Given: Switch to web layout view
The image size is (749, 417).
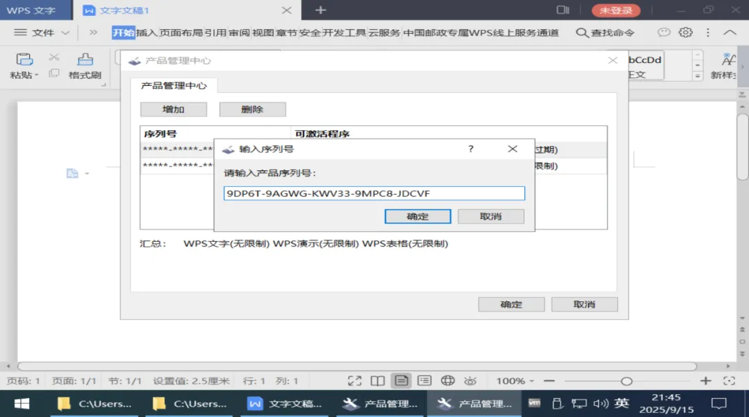Looking at the screenshot, I should coord(447,381).
